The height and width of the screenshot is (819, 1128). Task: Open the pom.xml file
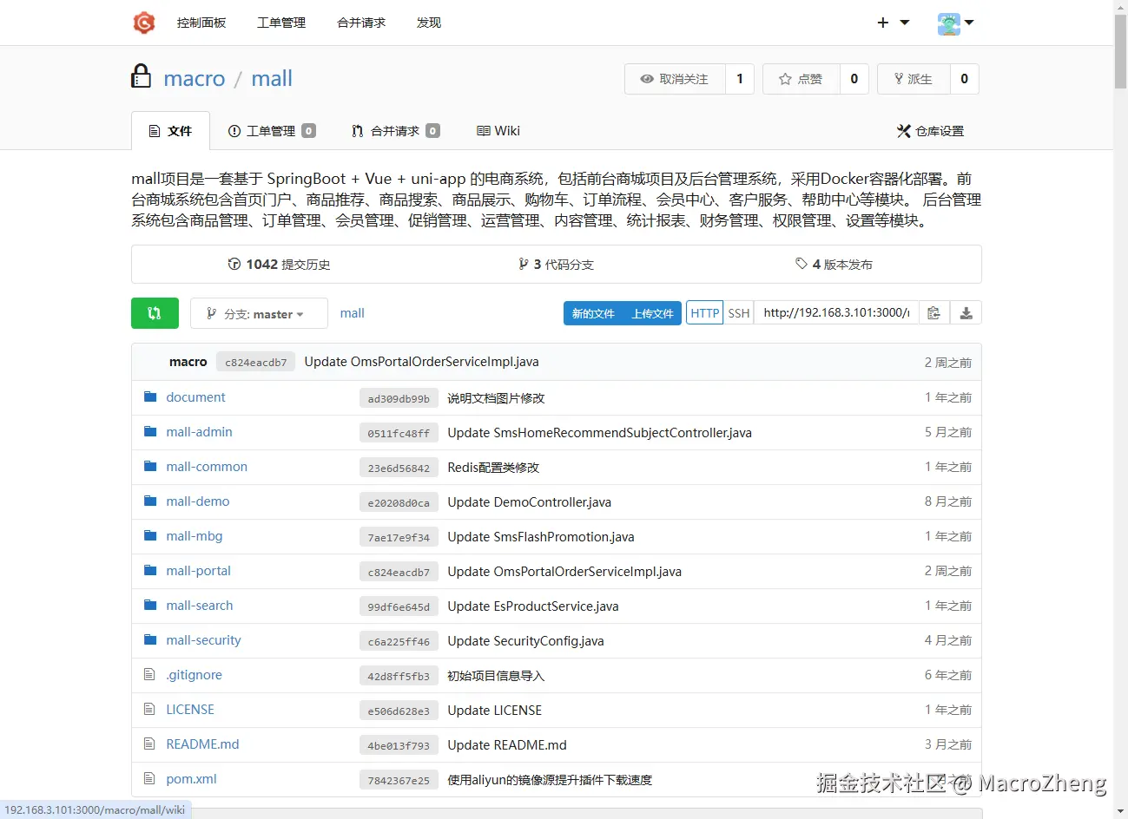point(191,779)
